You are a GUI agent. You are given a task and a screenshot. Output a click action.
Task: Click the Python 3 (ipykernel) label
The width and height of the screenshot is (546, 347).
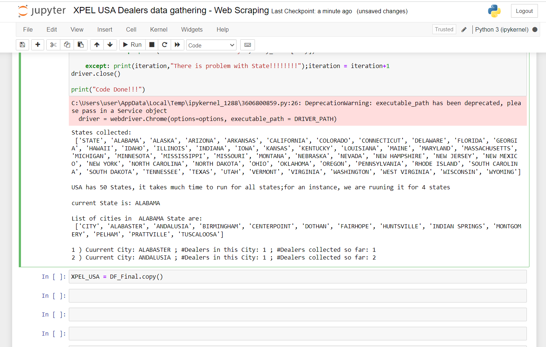coord(501,29)
